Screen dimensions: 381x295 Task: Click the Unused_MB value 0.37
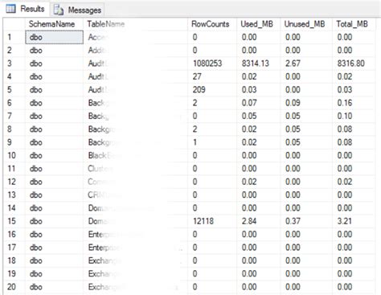pyautogui.click(x=293, y=221)
